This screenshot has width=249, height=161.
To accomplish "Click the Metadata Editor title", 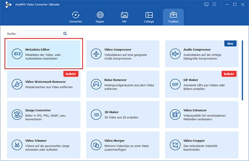I will pyautogui.click(x=37, y=50).
